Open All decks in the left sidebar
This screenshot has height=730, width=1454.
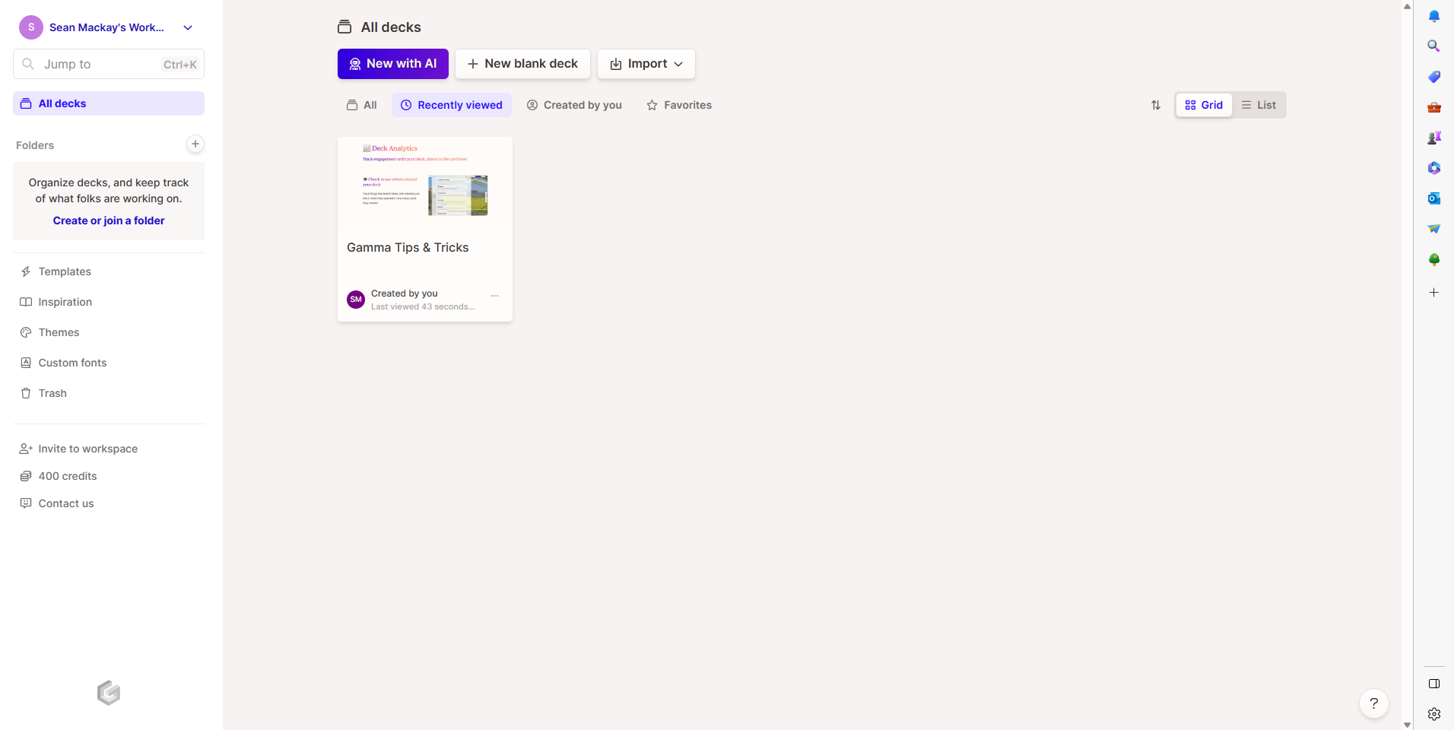pyautogui.click(x=109, y=103)
